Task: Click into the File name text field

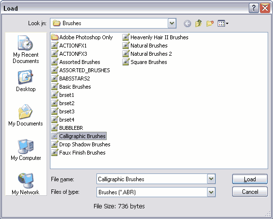Action: 152,179
